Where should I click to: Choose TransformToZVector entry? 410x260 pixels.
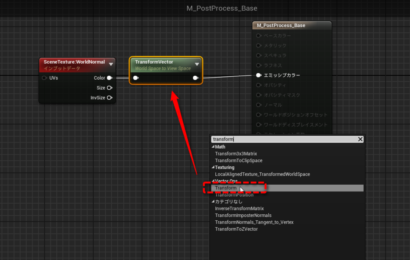coord(236,229)
